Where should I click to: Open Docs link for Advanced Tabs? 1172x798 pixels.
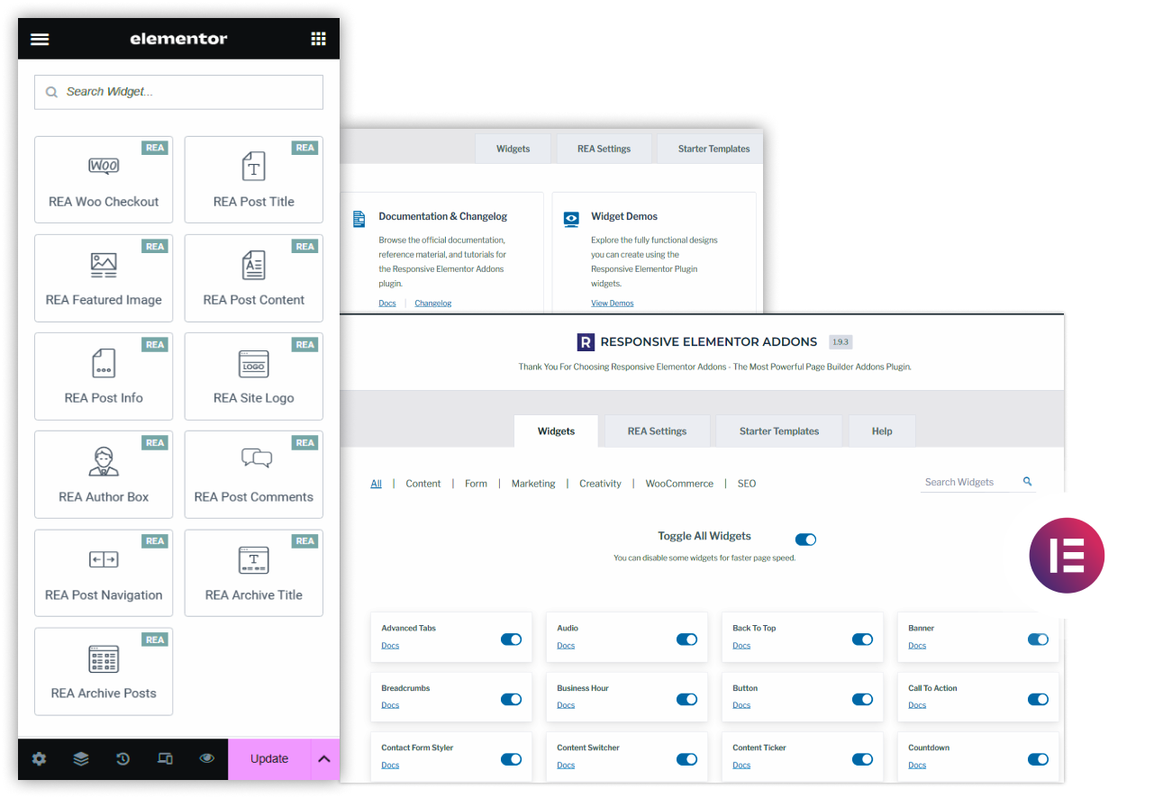[390, 646]
